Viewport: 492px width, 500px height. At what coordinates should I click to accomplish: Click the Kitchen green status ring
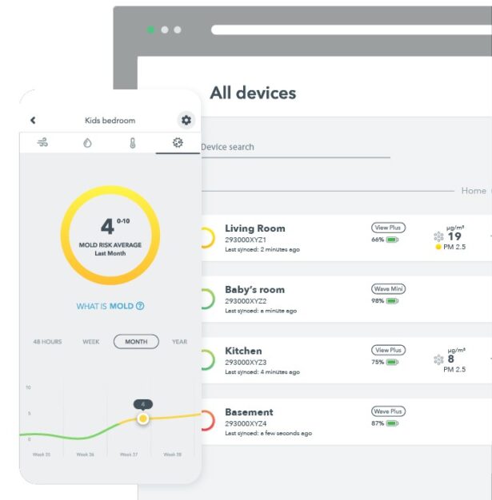207,360
